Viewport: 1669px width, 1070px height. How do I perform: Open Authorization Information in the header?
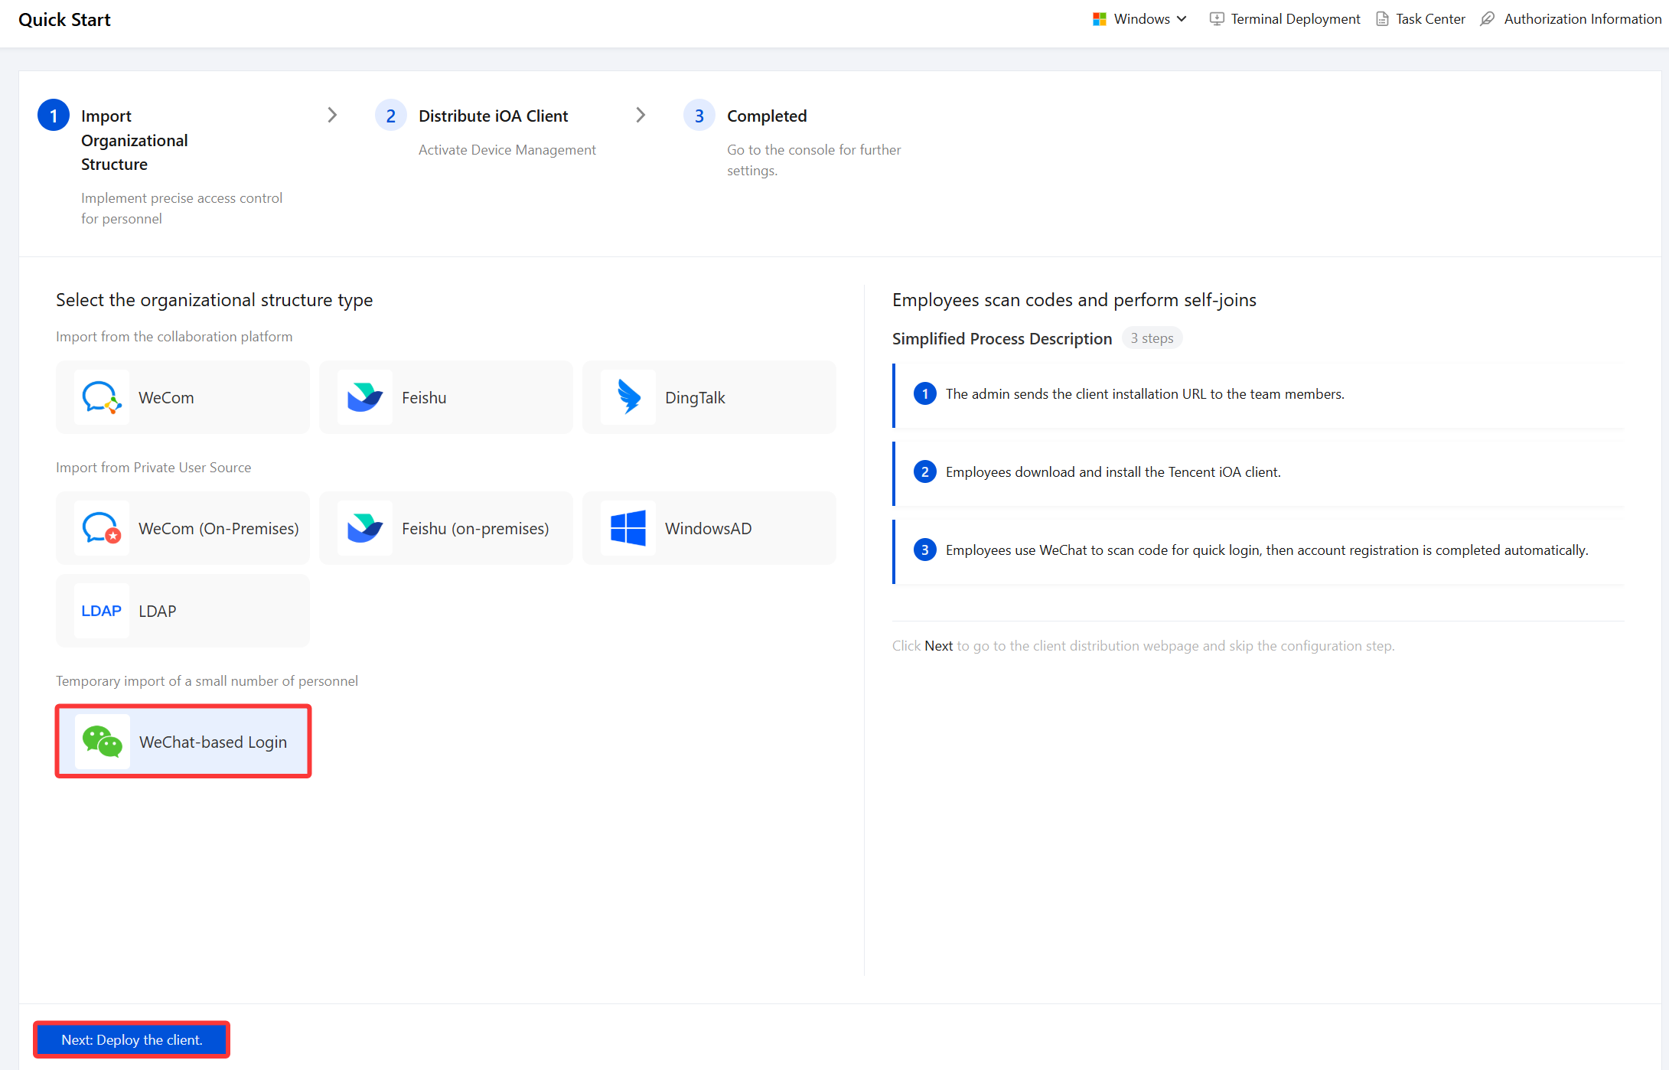[x=1572, y=19]
